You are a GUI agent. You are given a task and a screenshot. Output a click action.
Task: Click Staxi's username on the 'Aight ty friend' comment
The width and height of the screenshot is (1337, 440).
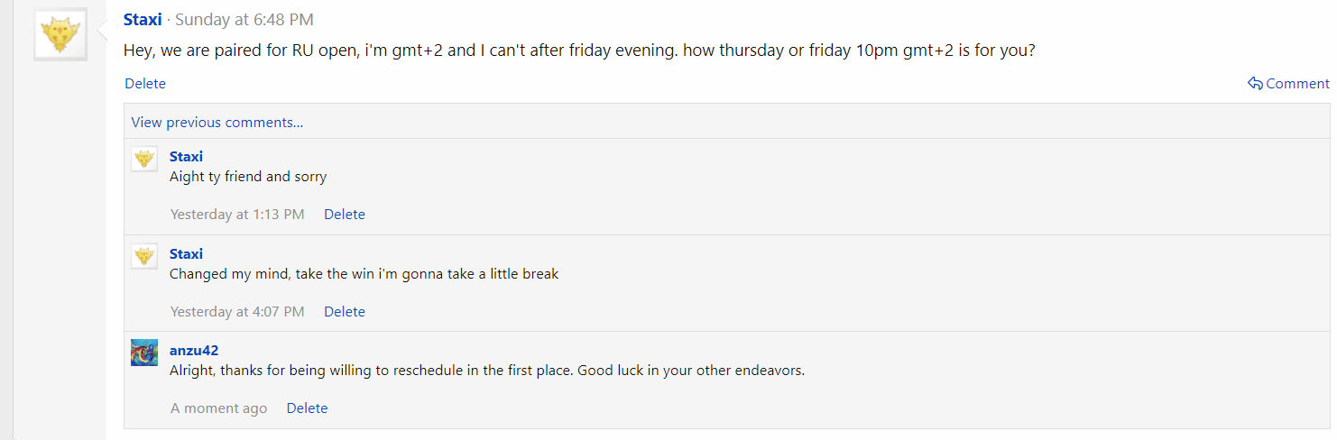click(x=186, y=157)
